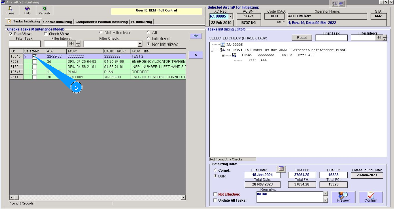
Task: Click the Confirm checkmark button
Action: (371, 197)
